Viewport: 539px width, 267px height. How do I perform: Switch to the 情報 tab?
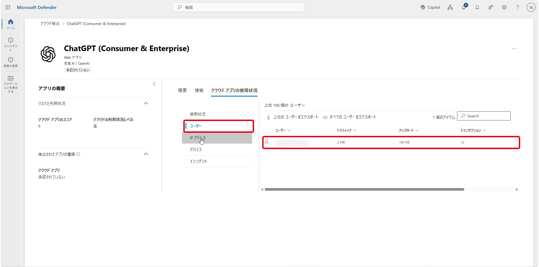point(199,90)
